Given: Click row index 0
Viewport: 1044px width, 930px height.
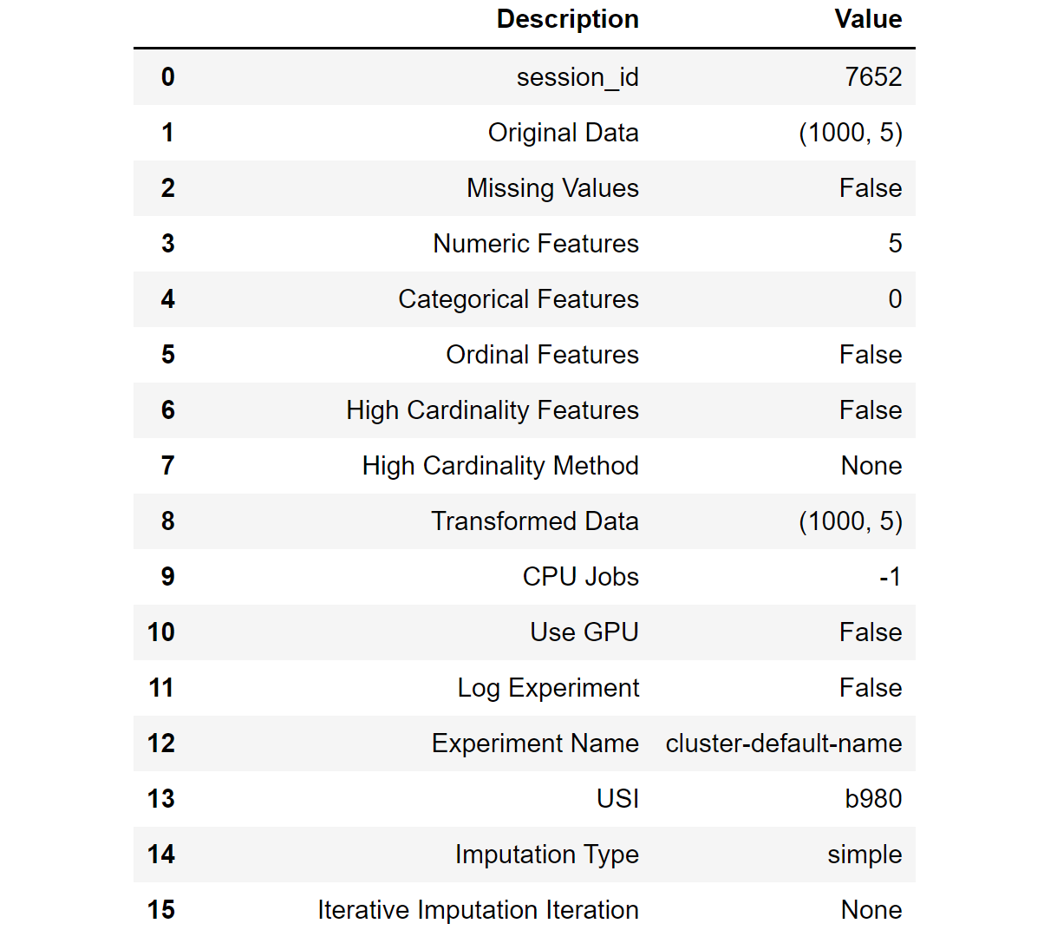Looking at the screenshot, I should (x=167, y=77).
